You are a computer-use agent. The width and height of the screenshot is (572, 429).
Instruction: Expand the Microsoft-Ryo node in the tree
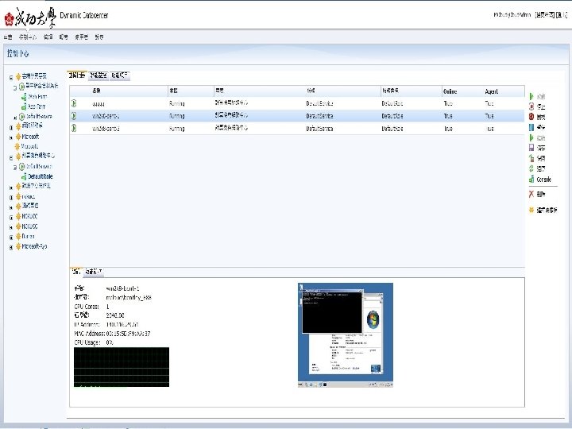coord(11,247)
